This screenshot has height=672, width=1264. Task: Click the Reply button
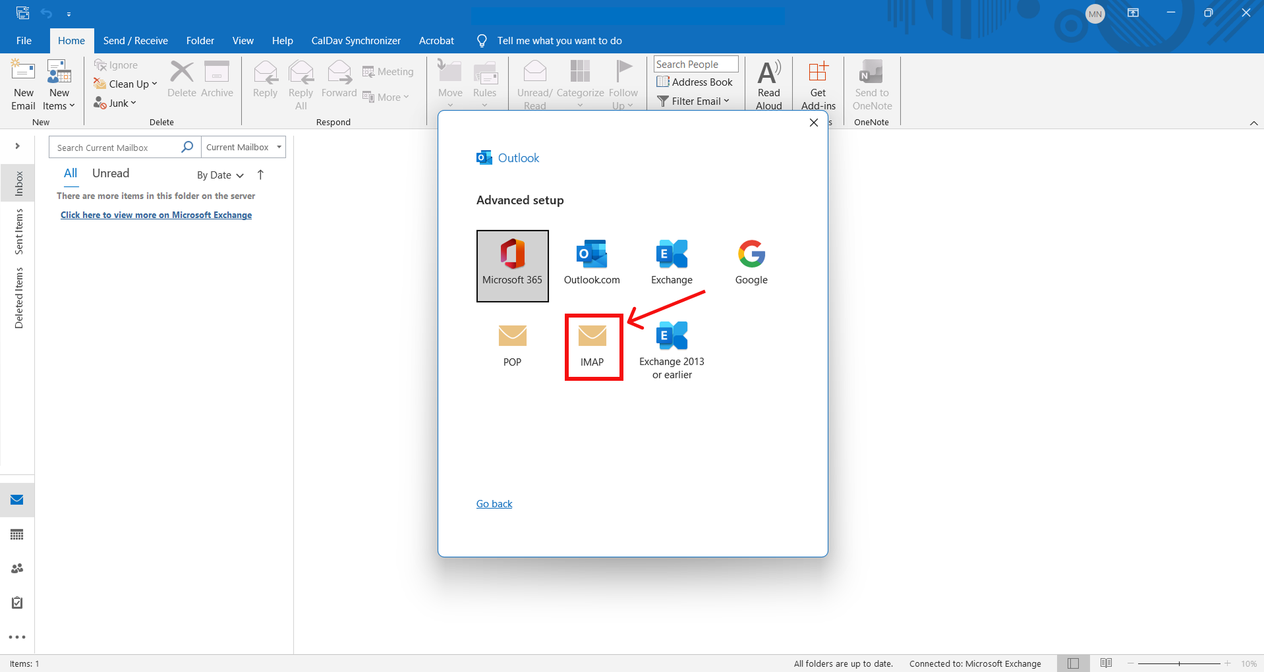(266, 79)
